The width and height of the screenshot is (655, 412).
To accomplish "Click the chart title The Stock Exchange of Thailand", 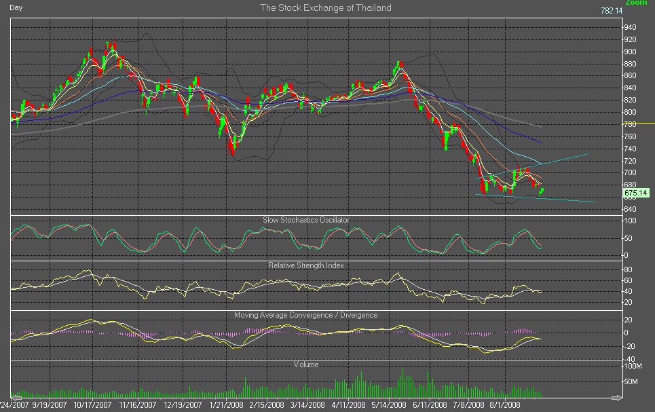I will coord(325,7).
